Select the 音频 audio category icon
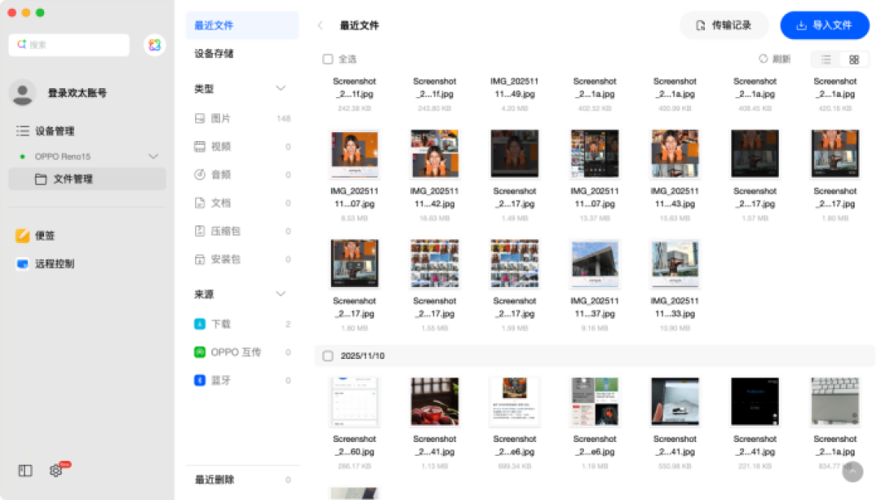 [x=200, y=175]
